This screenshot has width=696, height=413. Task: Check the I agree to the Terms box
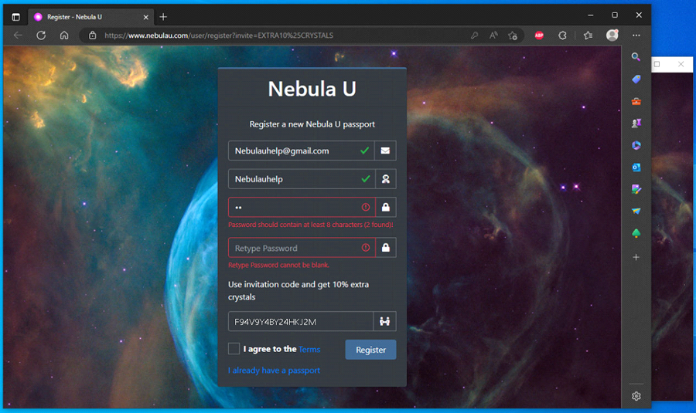coord(234,349)
